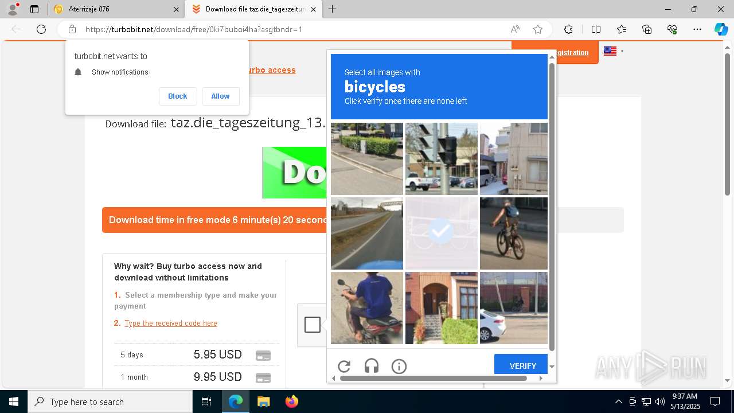The height and width of the screenshot is (413, 734).
Task: Click the 5.95 USD price
Action: click(218, 354)
